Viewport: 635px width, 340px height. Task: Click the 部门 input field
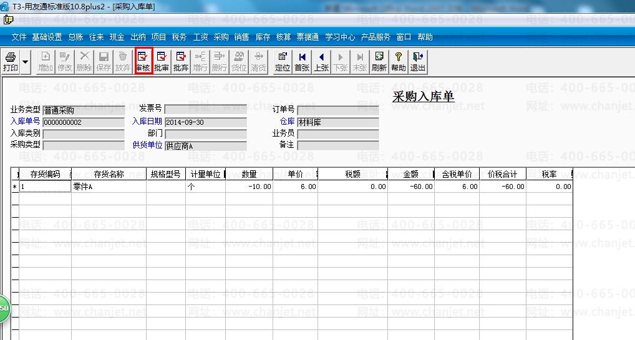[206, 134]
